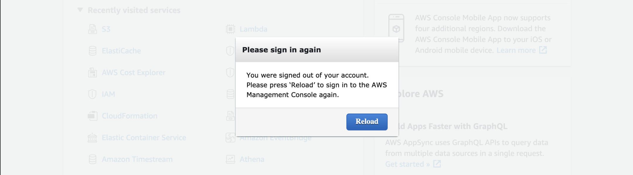
Task: Click the Lambda service icon
Action: click(230, 29)
